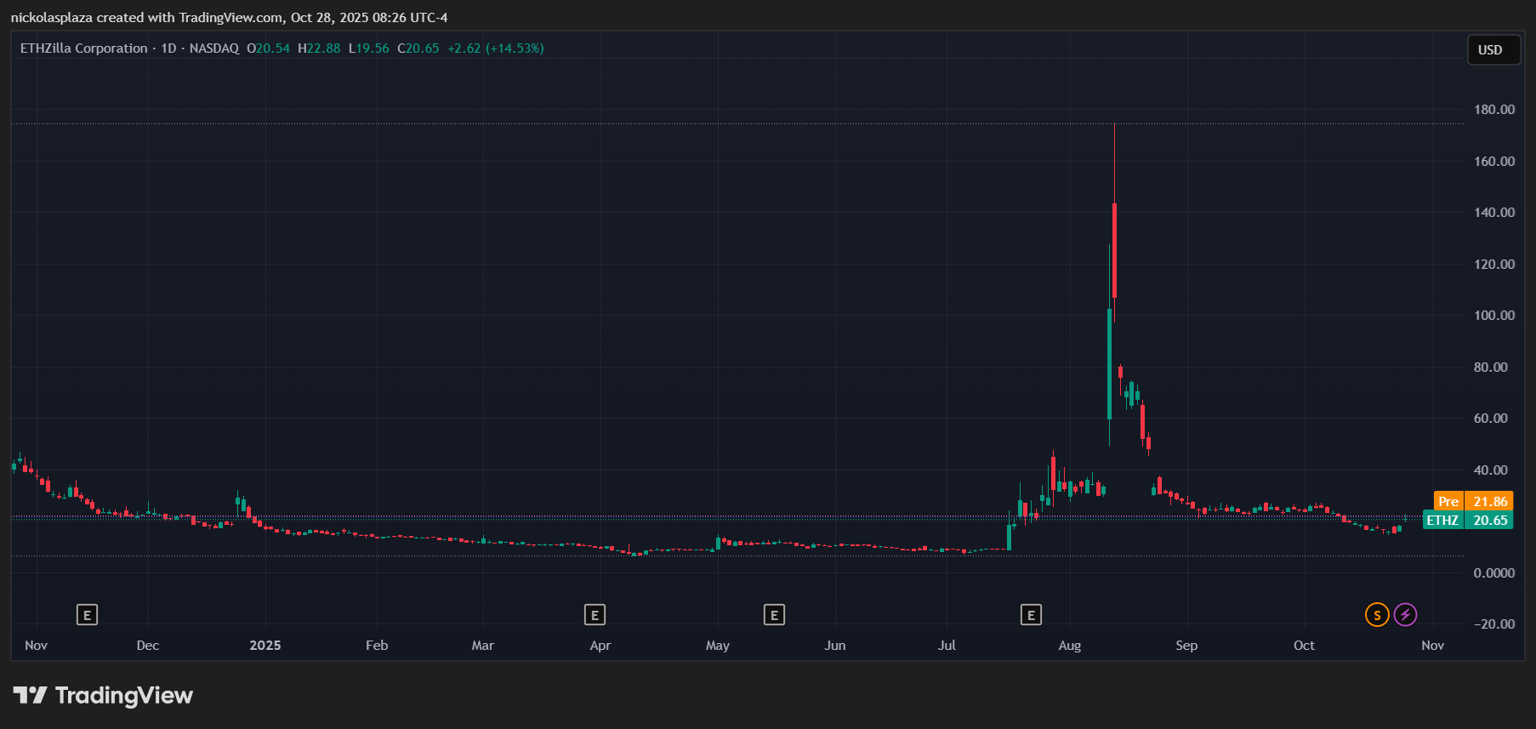Open the USD currency selector
Image resolution: width=1536 pixels, height=729 pixels.
tap(1493, 50)
